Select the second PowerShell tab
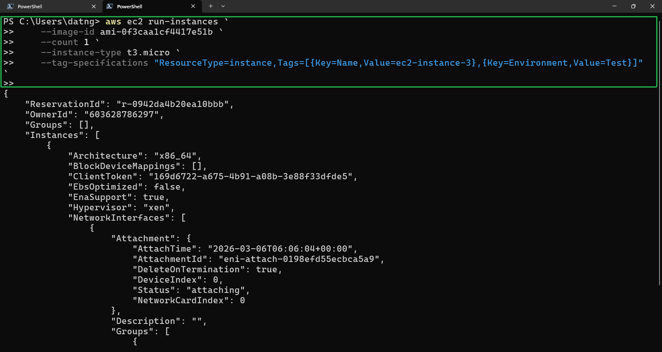Image resolution: width=662 pixels, height=352 pixels. click(x=152, y=6)
